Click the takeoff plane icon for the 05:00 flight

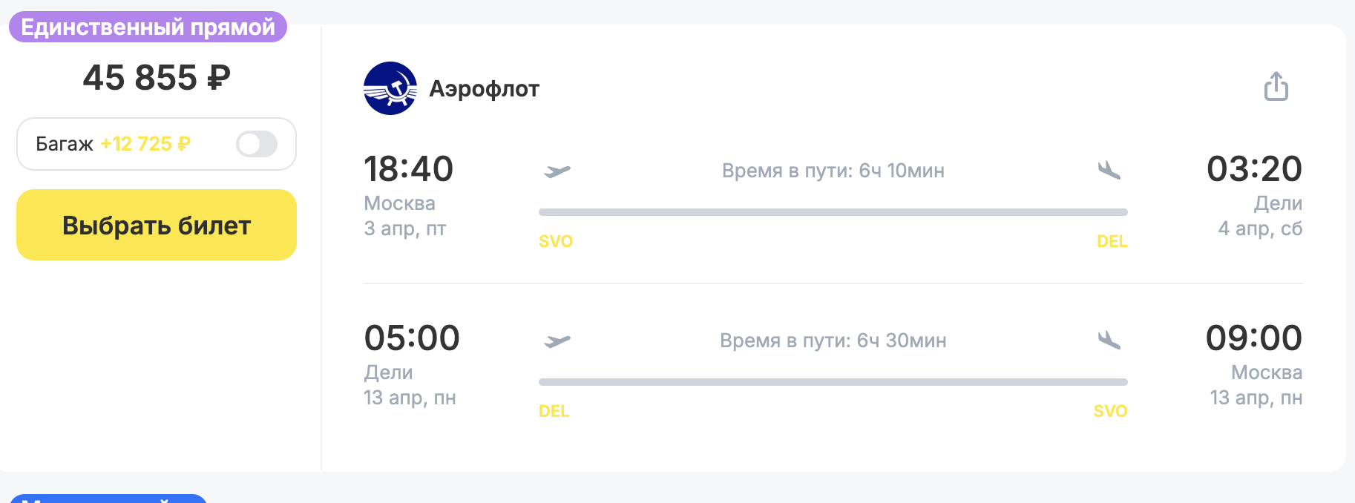click(x=557, y=341)
